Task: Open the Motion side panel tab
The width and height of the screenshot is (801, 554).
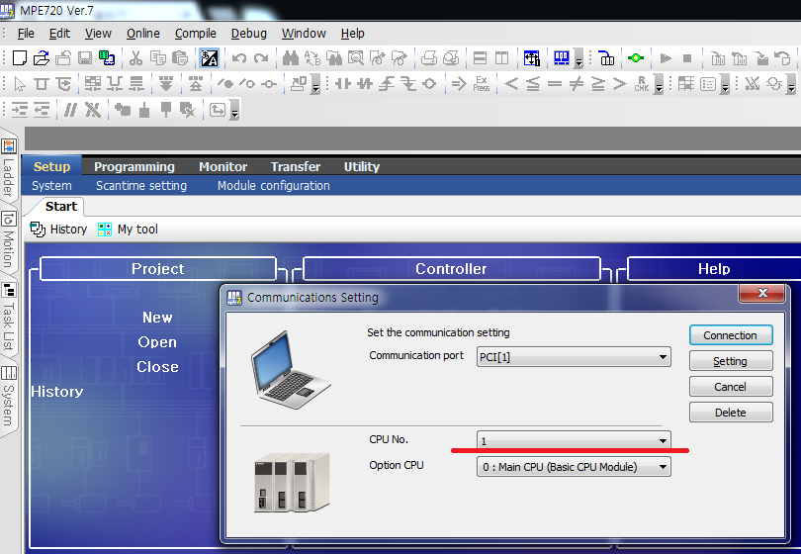Action: coord(9,240)
